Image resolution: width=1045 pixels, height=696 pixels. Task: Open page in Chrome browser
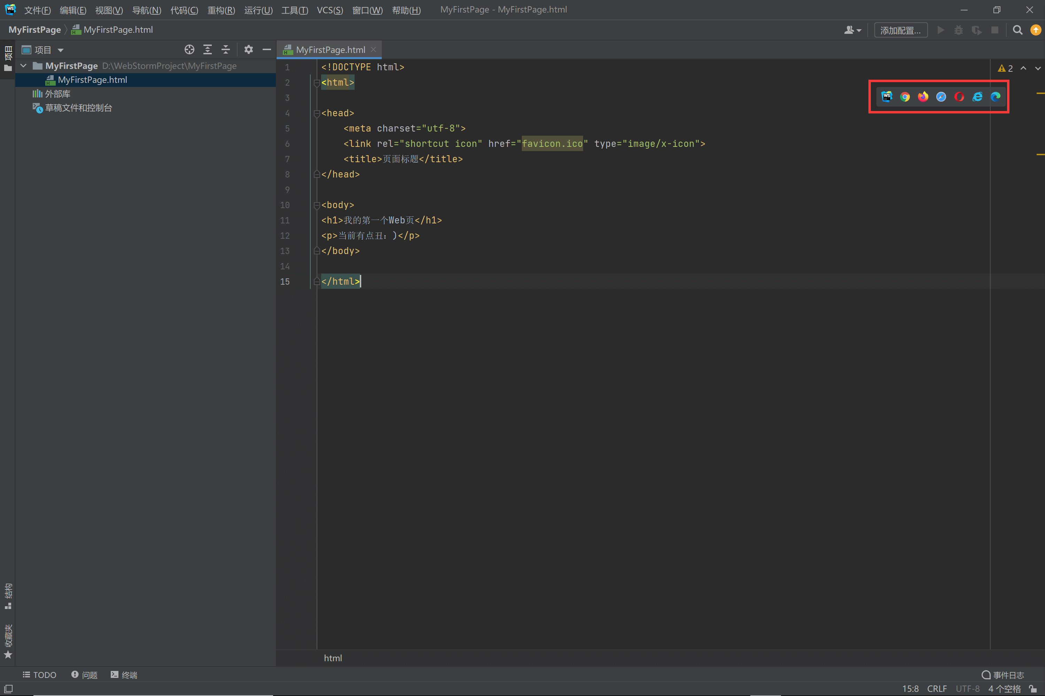(x=905, y=97)
